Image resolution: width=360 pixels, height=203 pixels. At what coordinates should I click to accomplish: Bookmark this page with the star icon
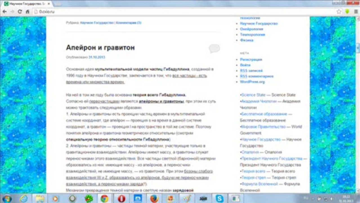point(339,12)
